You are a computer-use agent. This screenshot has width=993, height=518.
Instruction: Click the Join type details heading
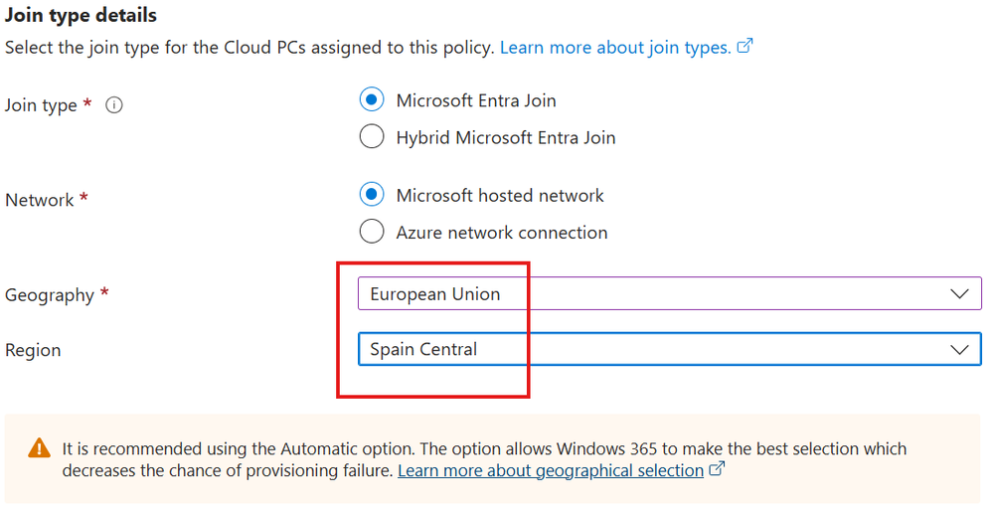(x=81, y=16)
